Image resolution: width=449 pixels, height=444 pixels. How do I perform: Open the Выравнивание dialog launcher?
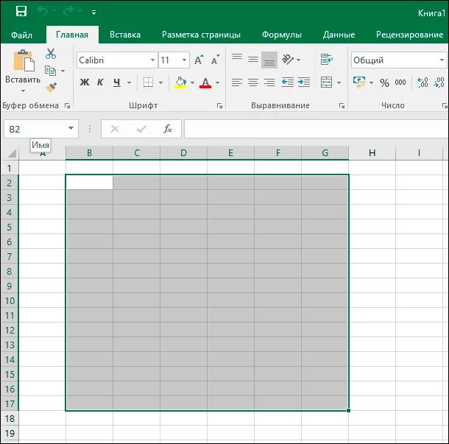[x=342, y=106]
